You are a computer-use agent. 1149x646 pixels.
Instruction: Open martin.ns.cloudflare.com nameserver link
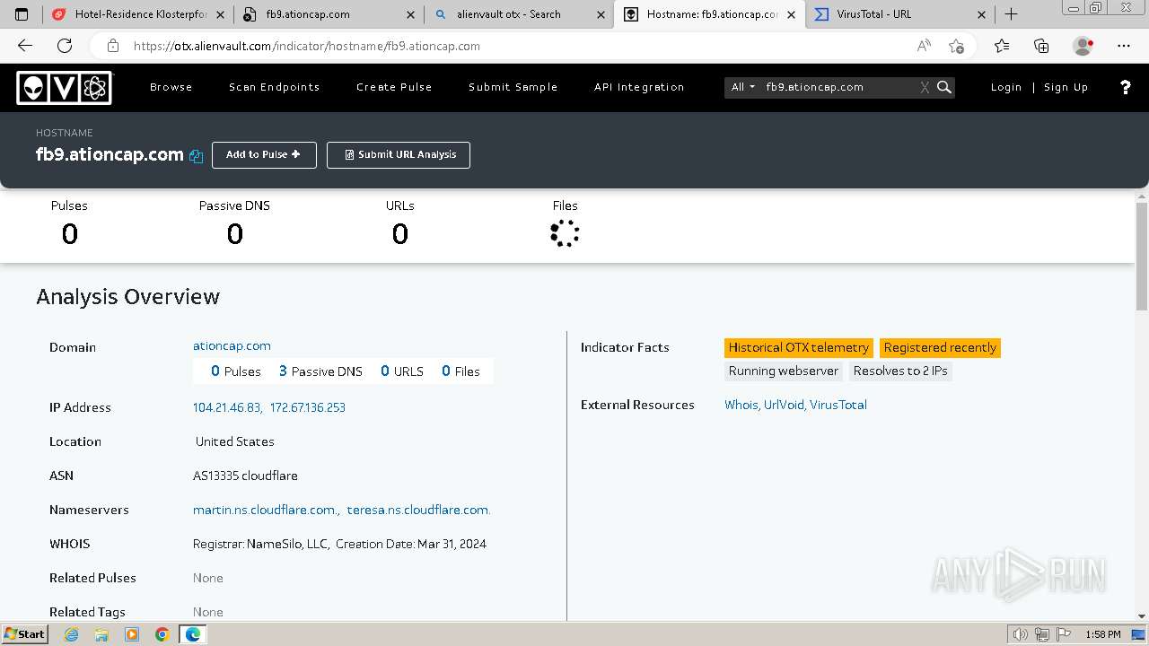click(x=265, y=510)
